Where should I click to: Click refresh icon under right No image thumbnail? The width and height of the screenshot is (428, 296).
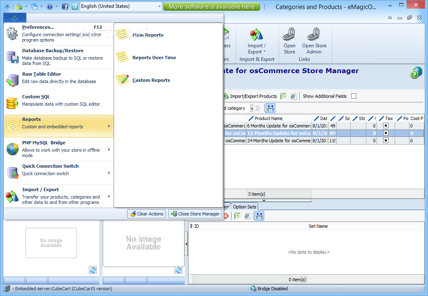pyautogui.click(x=179, y=270)
